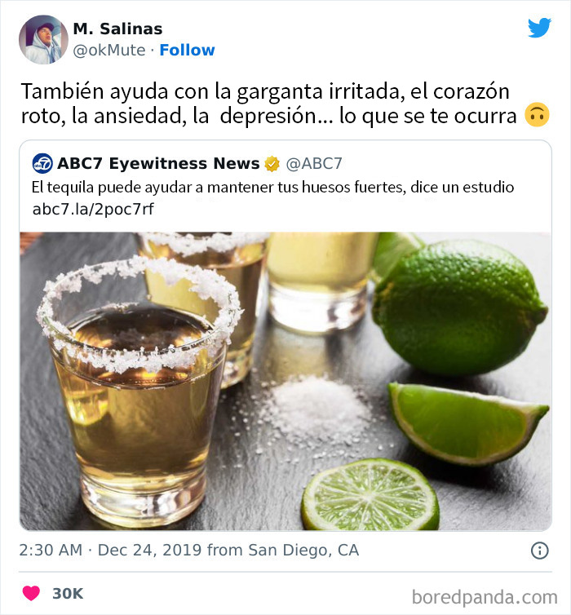Screen dimensions: 571x615
Task: Click the 30K likes count
Action: 68,594
